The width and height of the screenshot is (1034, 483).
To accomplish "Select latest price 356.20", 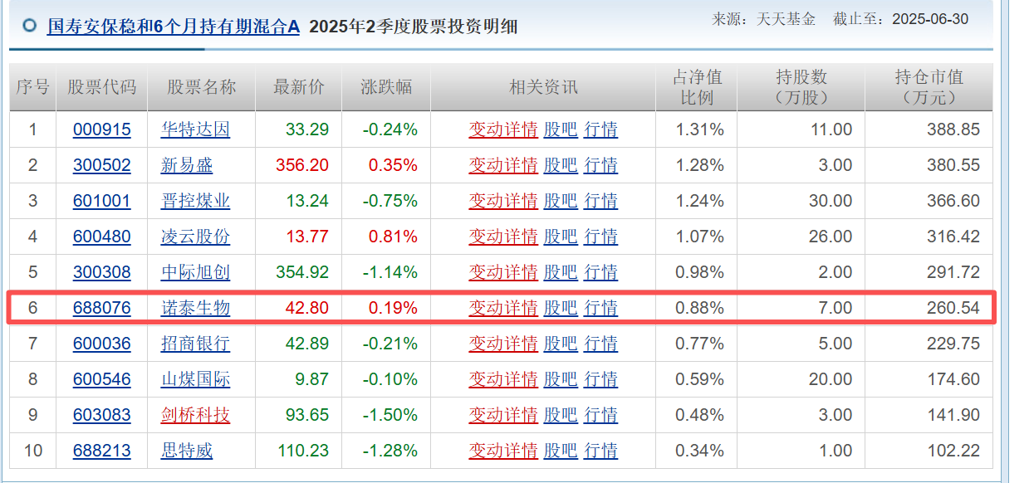I will tap(302, 165).
